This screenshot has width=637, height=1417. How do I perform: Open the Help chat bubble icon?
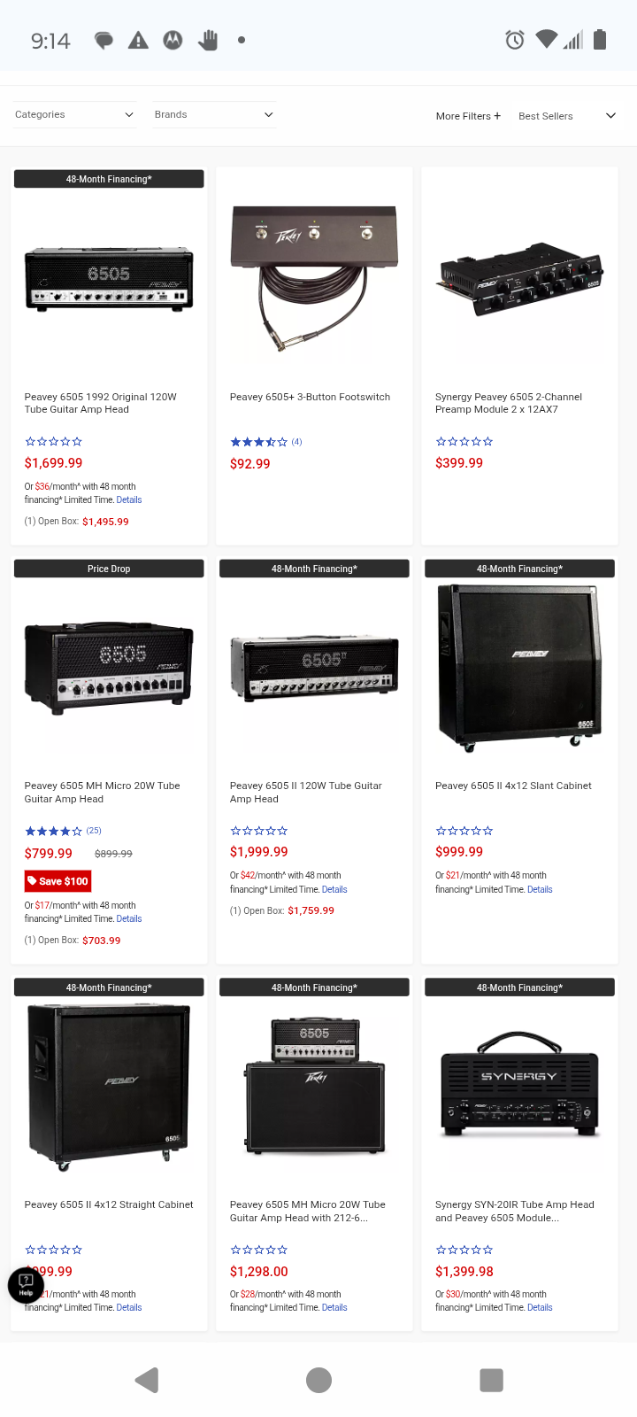(26, 1284)
